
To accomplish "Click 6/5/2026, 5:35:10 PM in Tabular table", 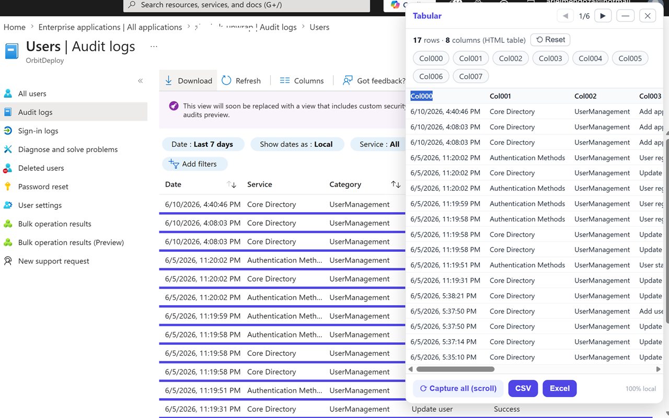I will (443, 357).
